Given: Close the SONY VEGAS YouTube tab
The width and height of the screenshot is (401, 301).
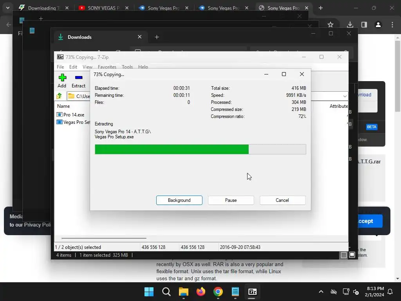Looking at the screenshot, I should pos(127,8).
